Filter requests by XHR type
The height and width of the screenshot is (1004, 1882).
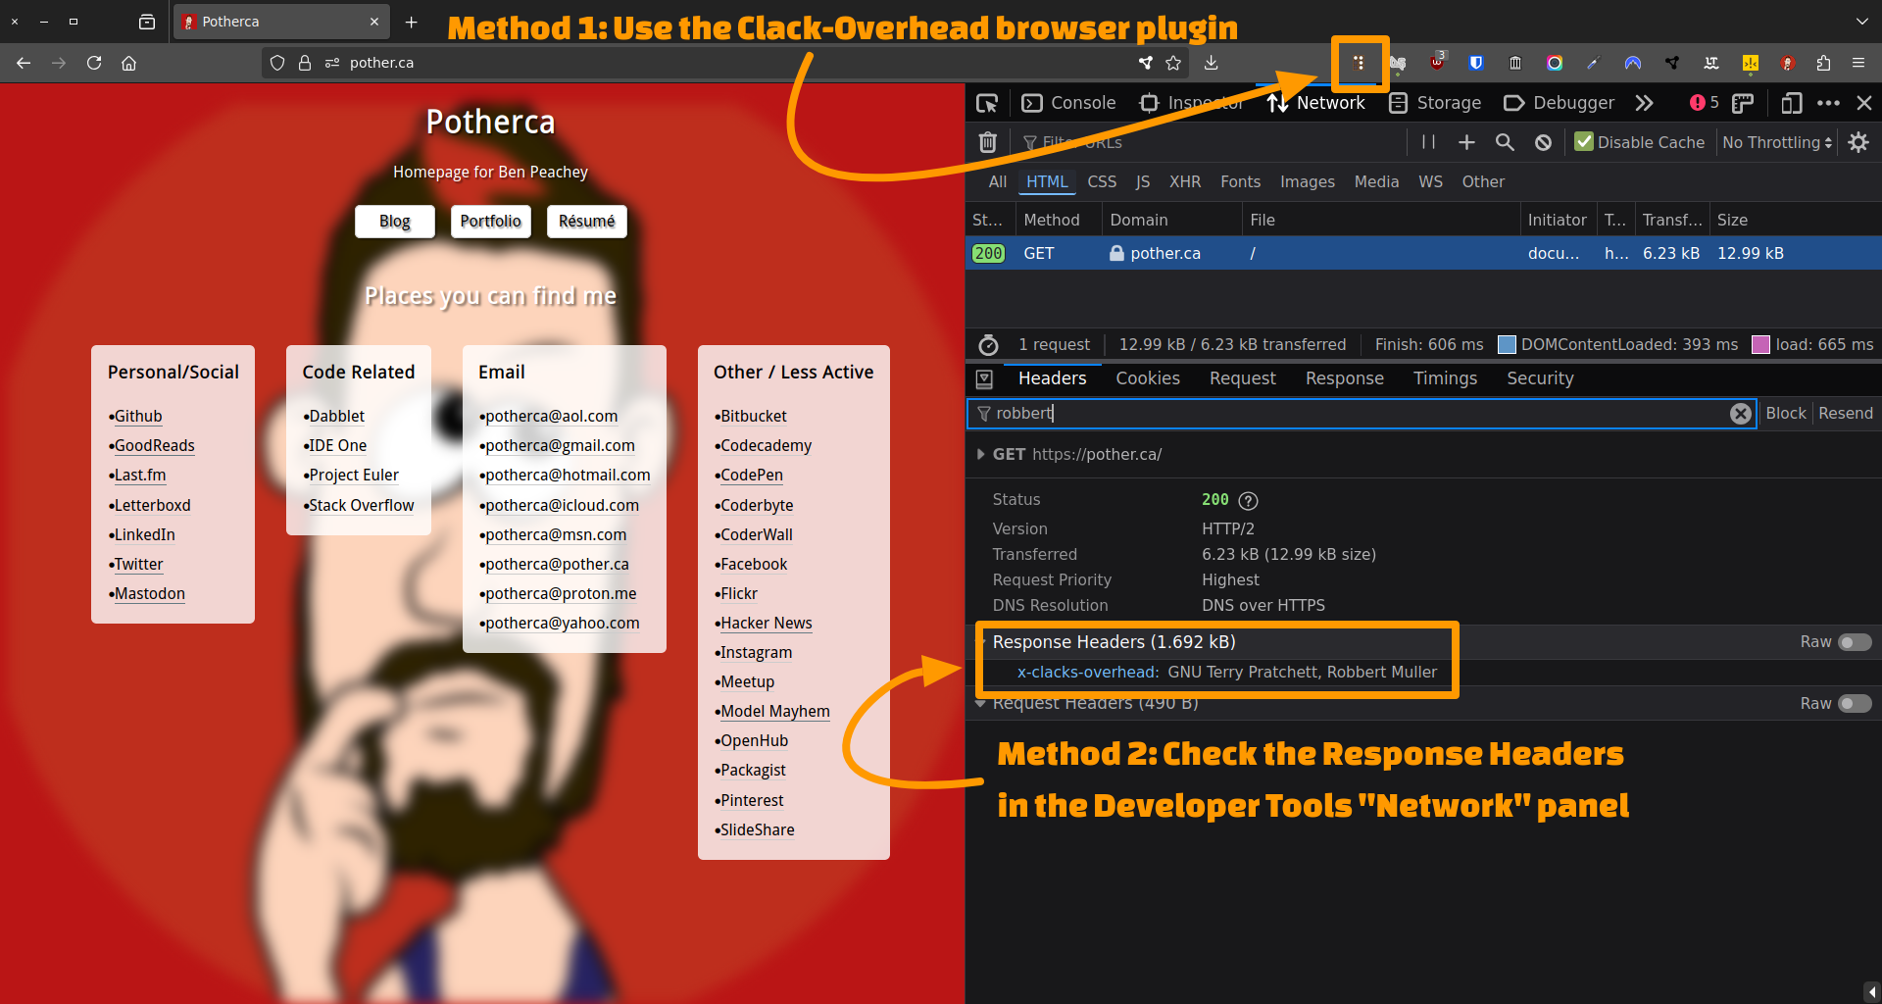pos(1185,181)
